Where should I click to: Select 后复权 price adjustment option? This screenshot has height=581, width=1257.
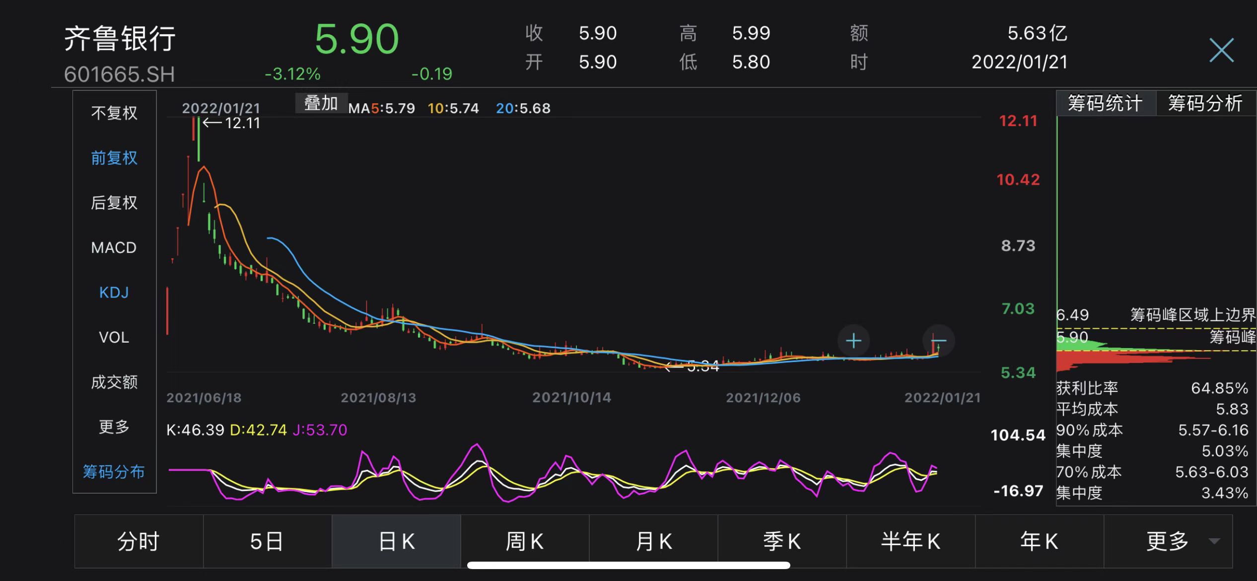click(114, 203)
